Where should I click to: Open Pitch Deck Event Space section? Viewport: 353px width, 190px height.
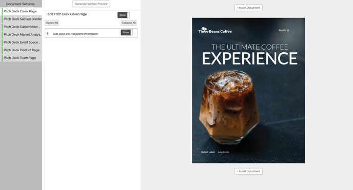[22, 42]
